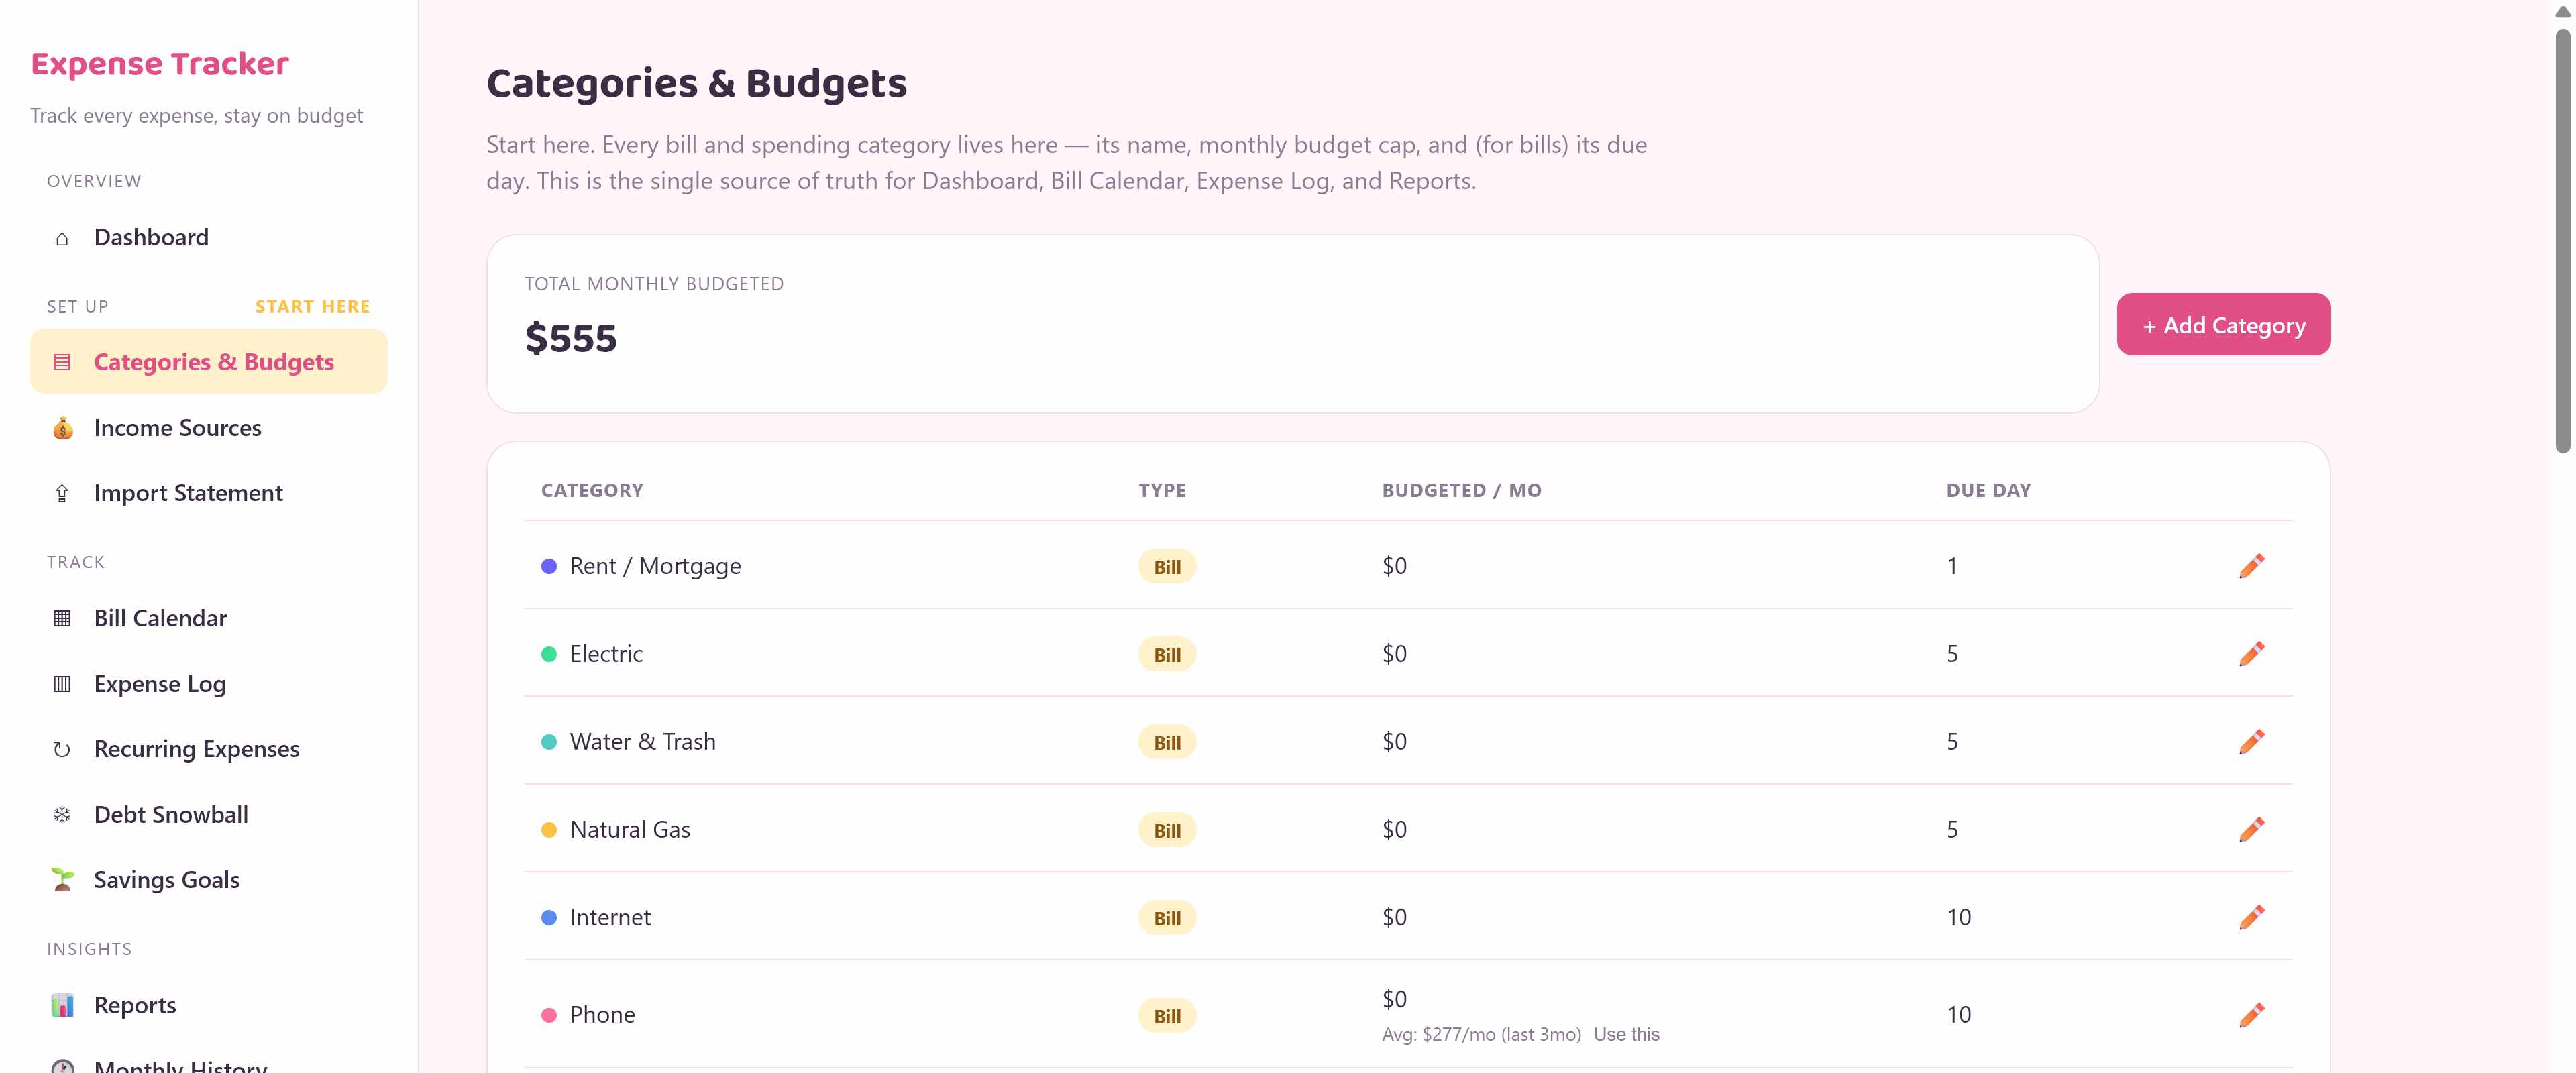Click due day 10 in the Internet row
This screenshot has width=2576, height=1073.
point(1958,918)
